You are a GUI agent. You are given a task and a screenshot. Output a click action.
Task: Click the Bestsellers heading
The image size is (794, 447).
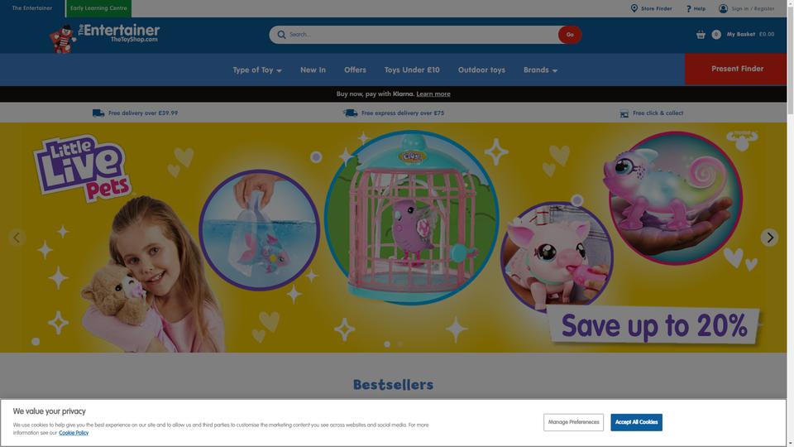pyautogui.click(x=393, y=385)
